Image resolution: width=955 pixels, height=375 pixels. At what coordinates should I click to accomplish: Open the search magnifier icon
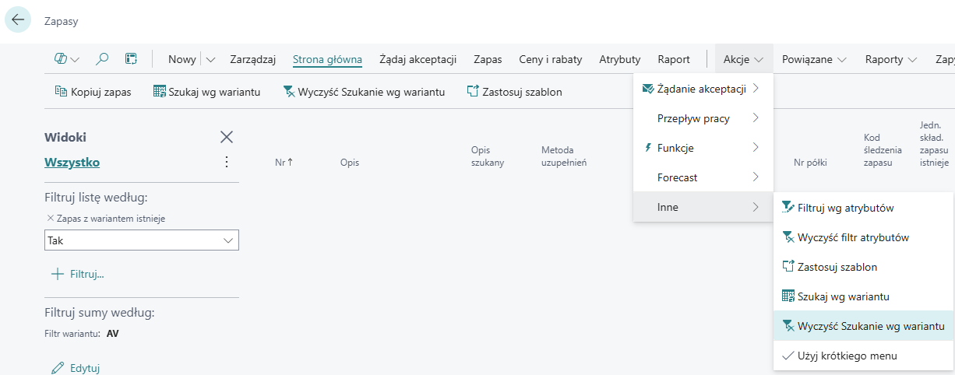click(x=102, y=59)
